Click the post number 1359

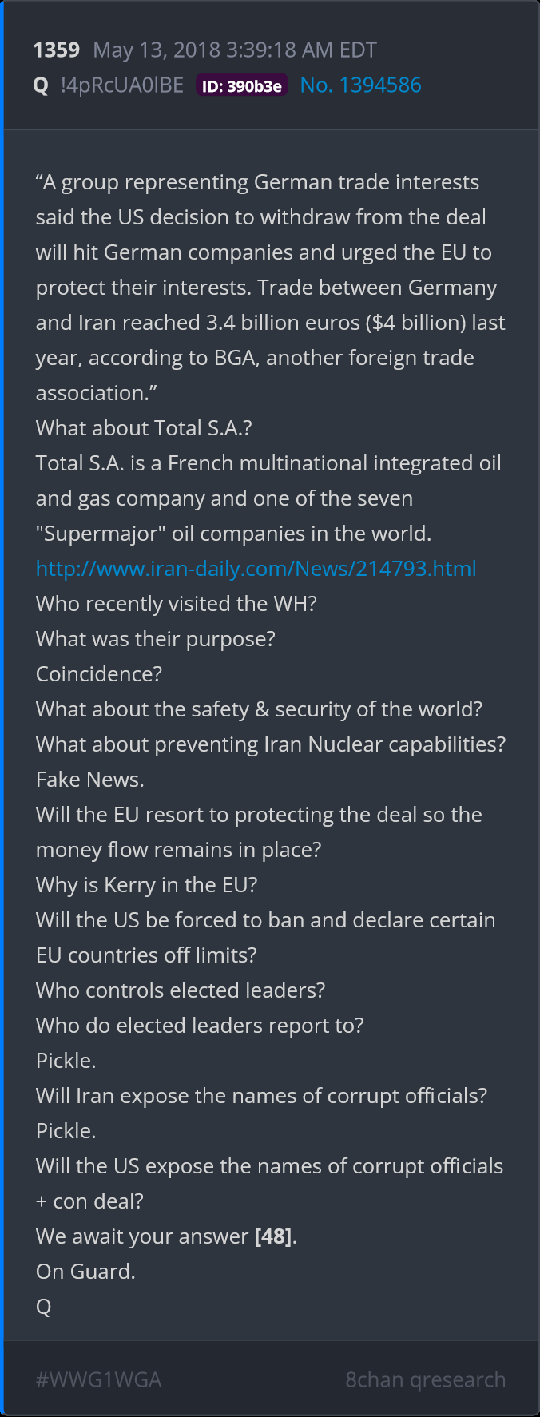pos(56,50)
